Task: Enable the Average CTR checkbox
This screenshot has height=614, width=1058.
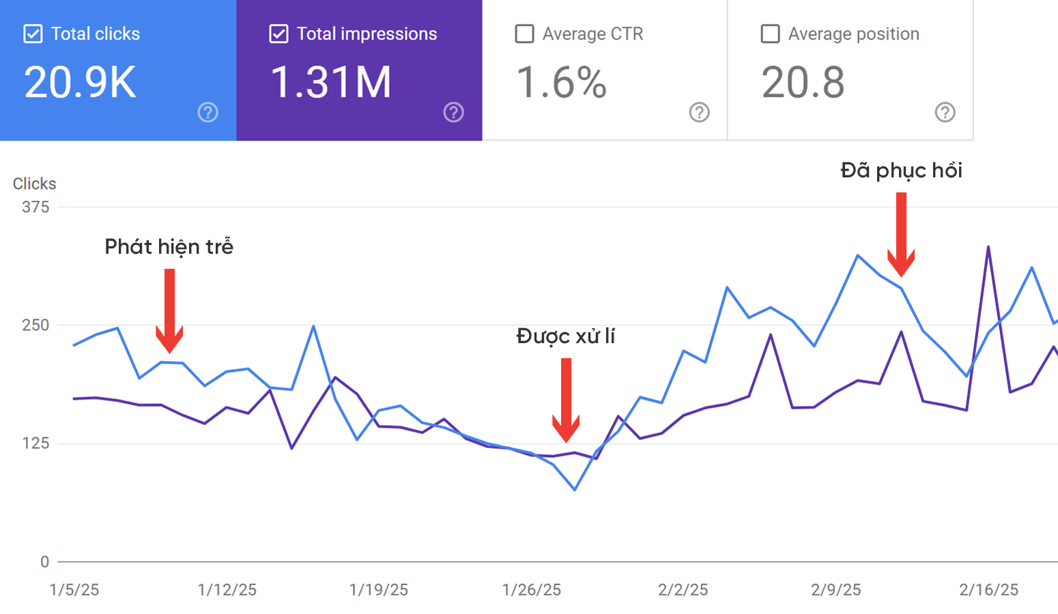Action: click(524, 34)
